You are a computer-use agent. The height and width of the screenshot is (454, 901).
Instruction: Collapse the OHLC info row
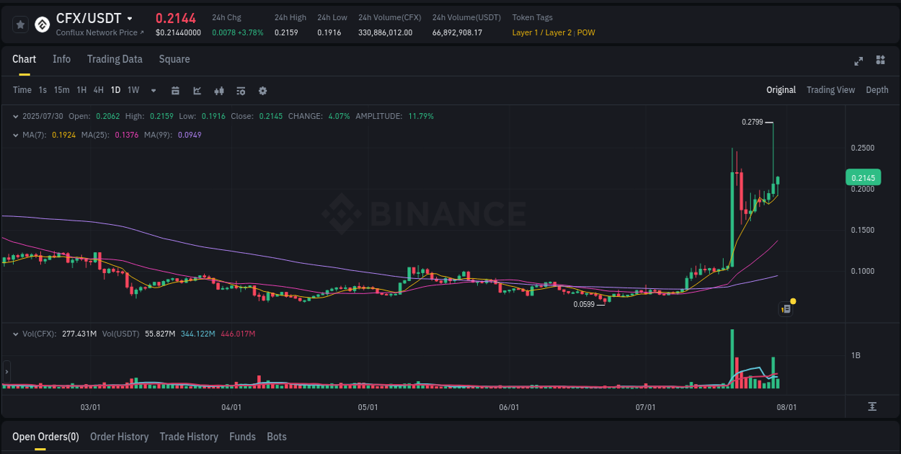[x=16, y=115]
